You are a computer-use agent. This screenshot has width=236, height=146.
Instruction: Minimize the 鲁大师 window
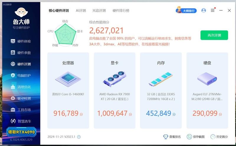(221, 10)
